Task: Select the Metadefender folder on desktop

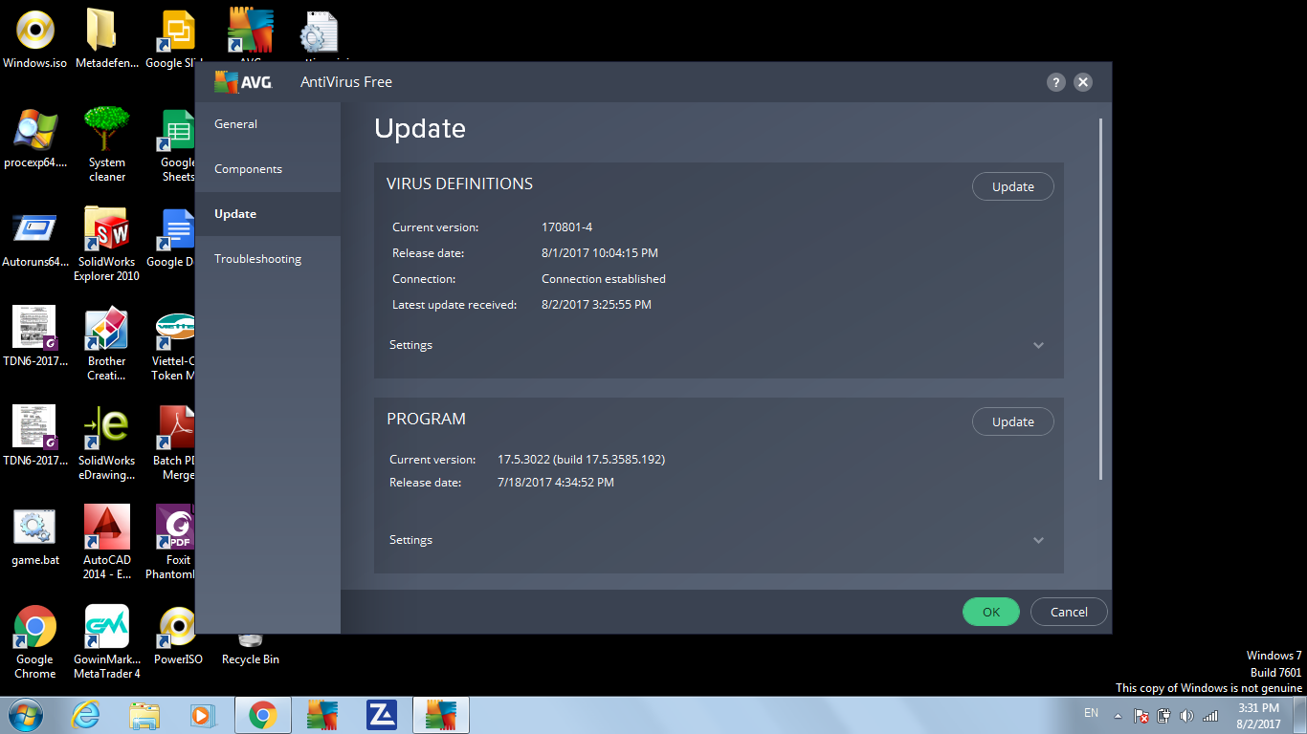Action: click(106, 40)
